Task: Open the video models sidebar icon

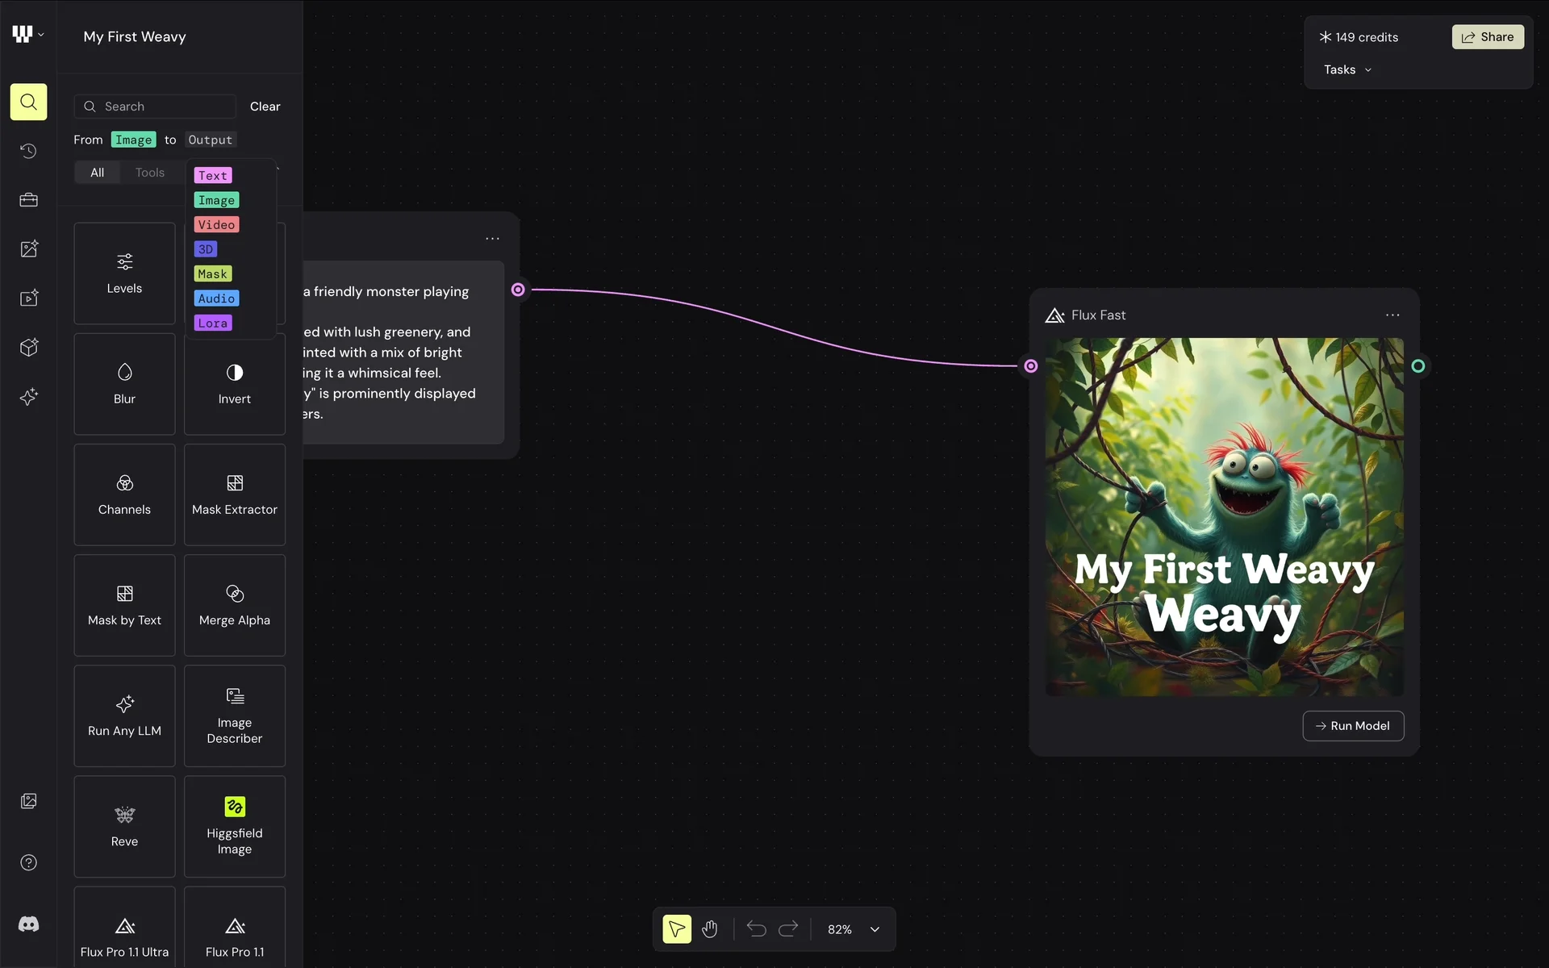Action: coord(28,298)
